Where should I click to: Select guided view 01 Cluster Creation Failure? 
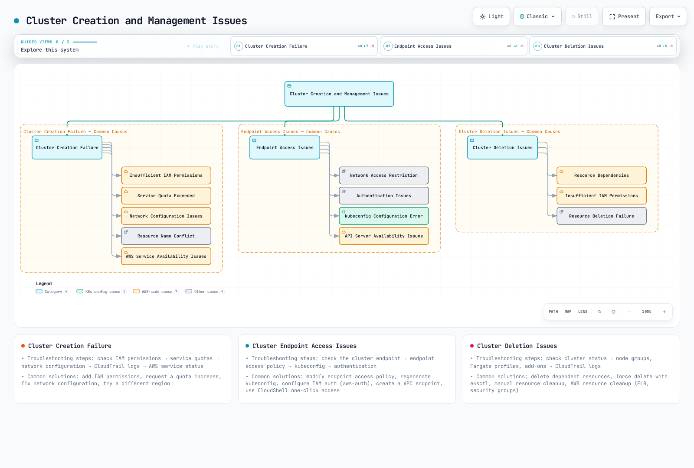[x=304, y=46]
